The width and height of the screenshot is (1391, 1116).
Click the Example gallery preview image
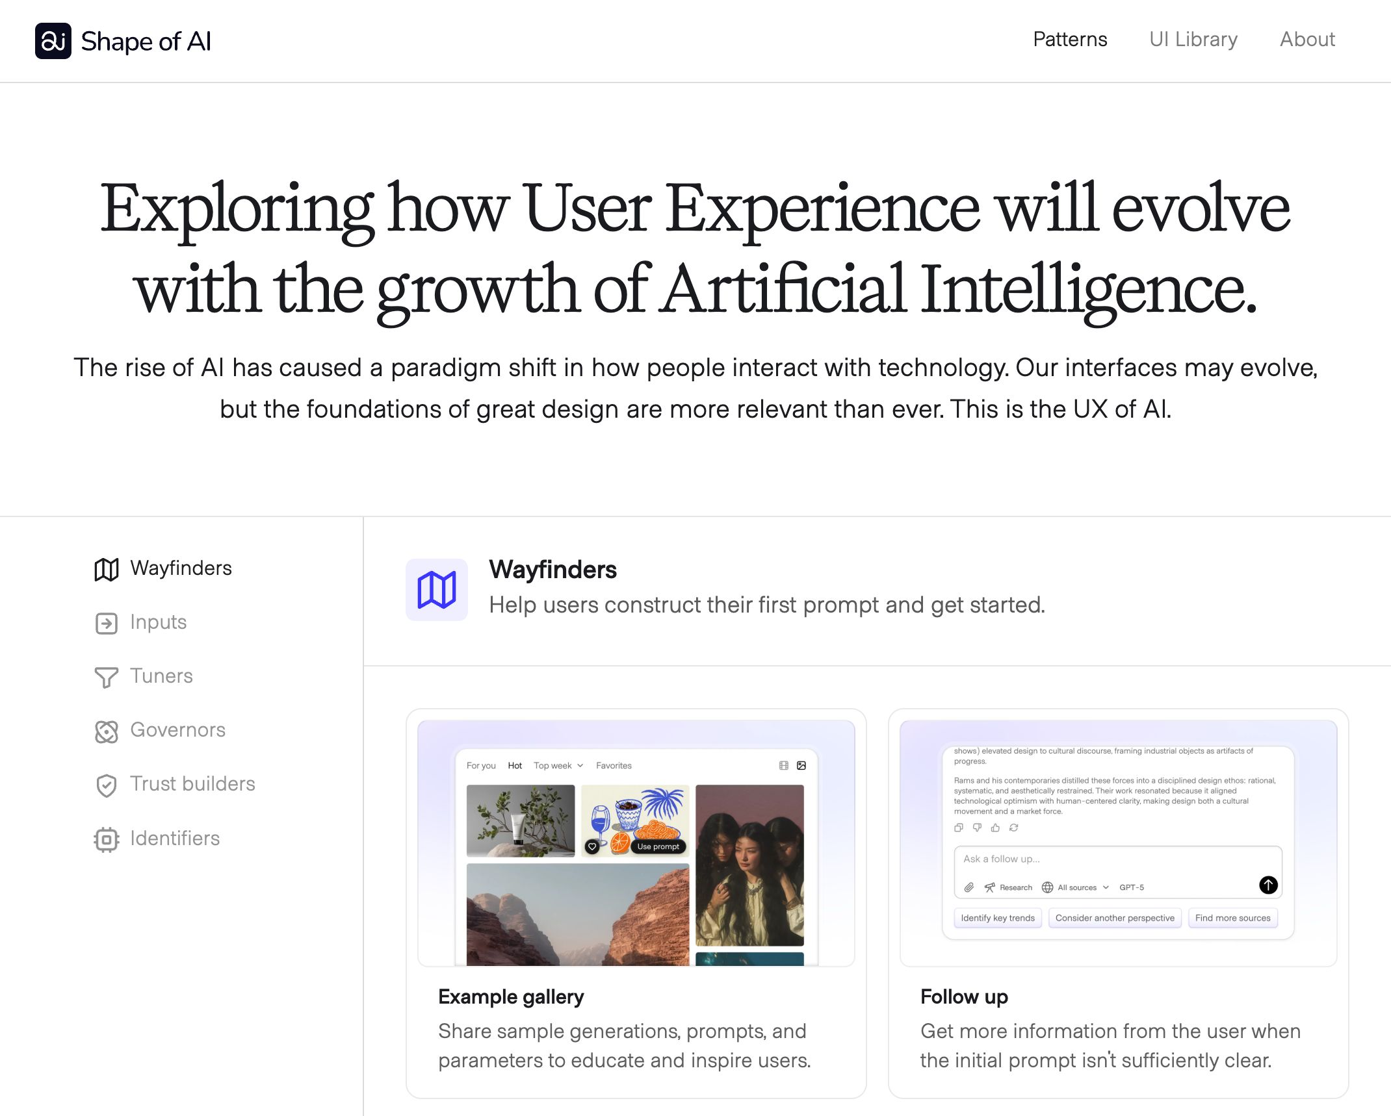[636, 843]
